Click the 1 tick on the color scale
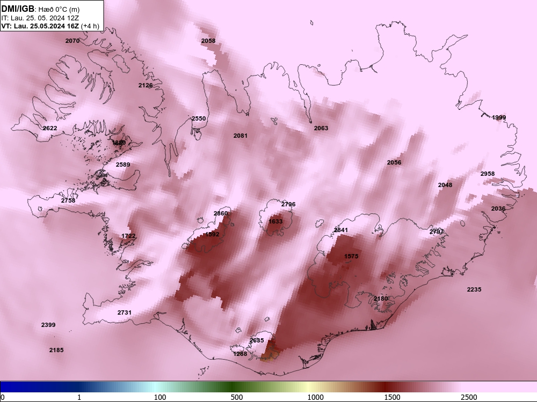The height and width of the screenshot is (402, 537). 79,397
